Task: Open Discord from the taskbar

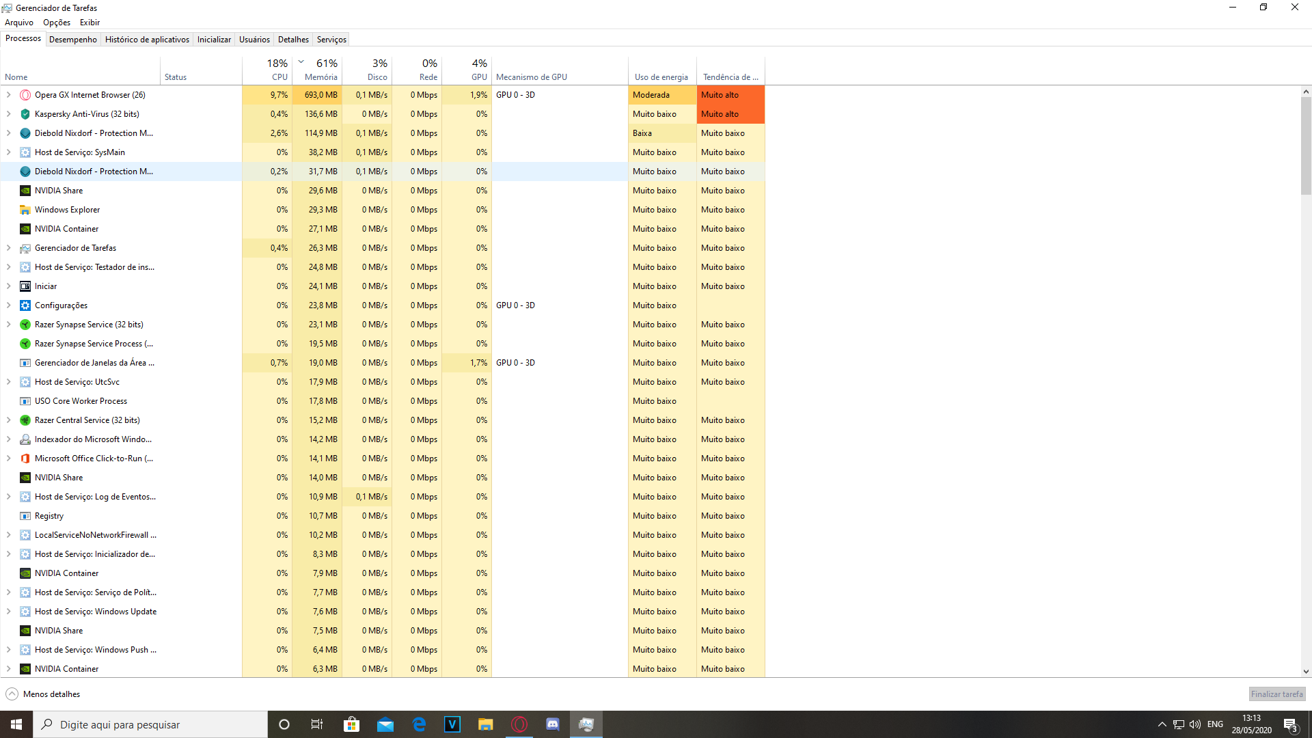Action: click(553, 724)
